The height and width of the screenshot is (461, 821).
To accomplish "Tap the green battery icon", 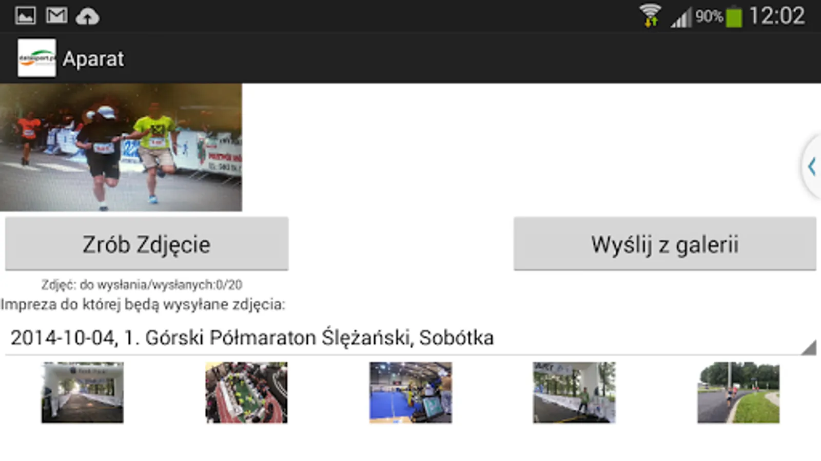I will [734, 16].
